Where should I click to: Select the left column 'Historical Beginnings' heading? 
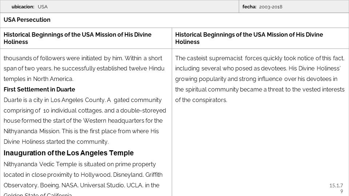pos(77,38)
